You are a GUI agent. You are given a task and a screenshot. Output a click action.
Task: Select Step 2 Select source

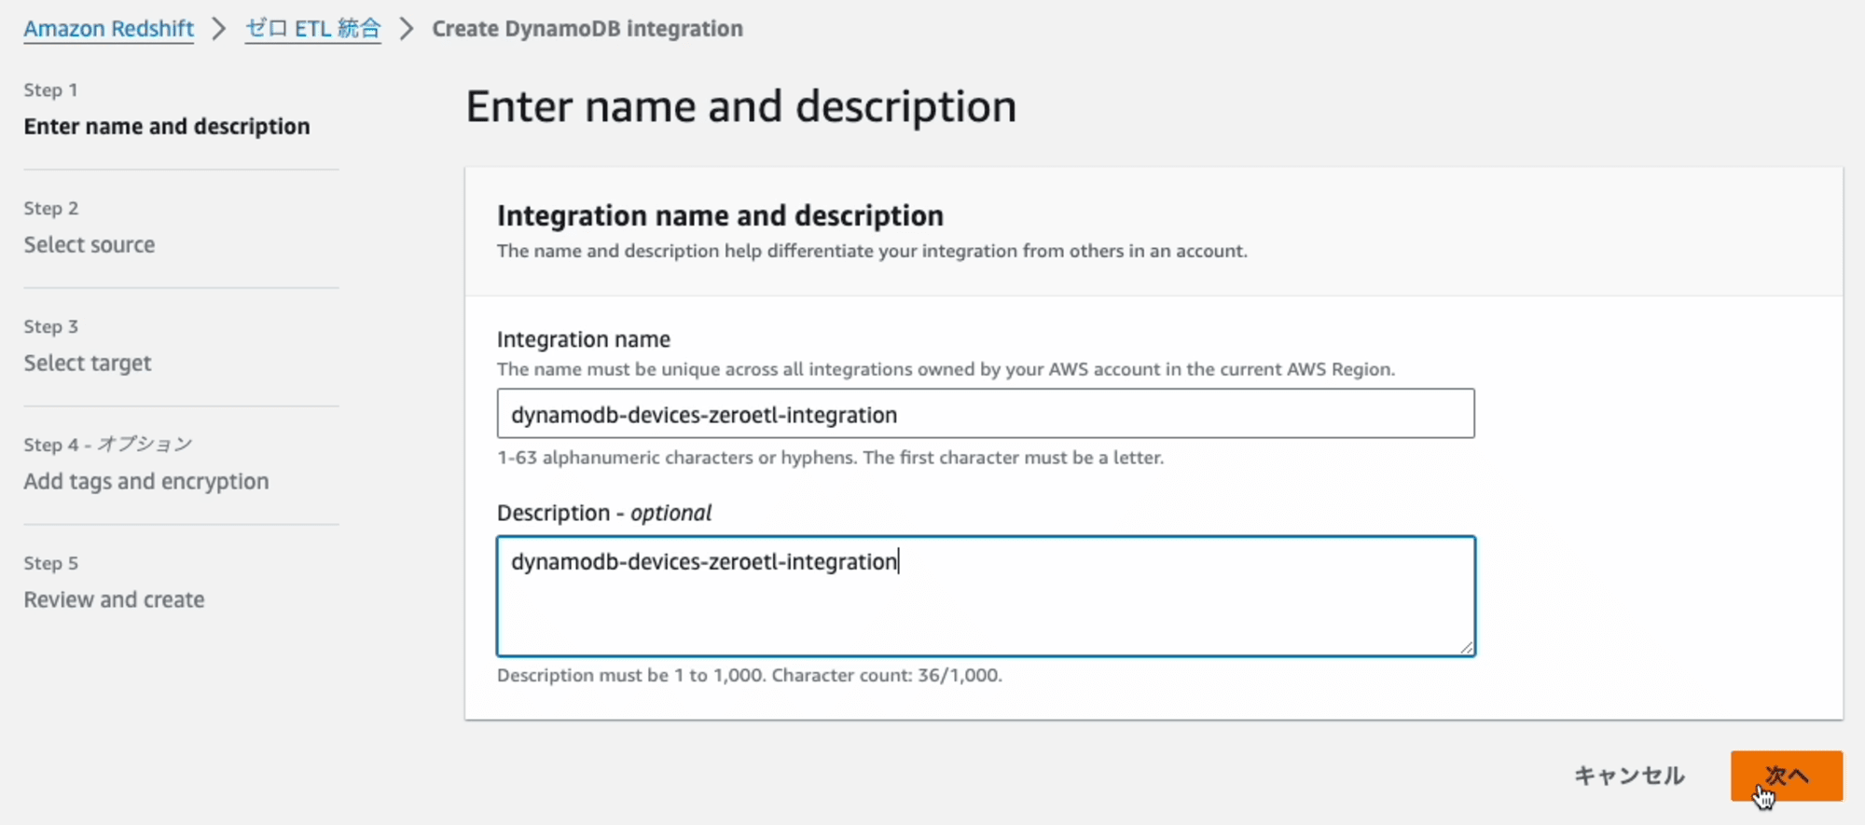(90, 244)
